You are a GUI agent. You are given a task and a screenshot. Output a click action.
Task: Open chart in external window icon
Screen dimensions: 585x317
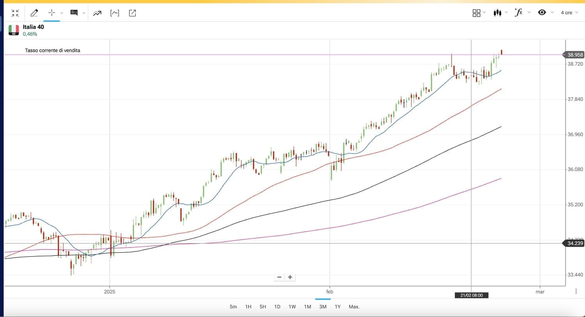(132, 13)
